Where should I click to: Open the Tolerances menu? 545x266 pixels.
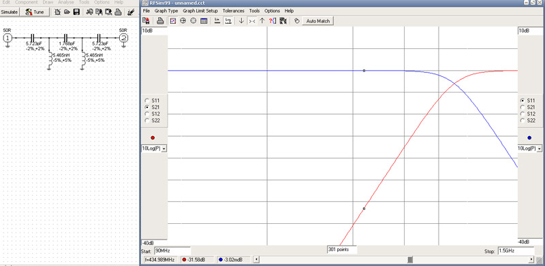(233, 11)
